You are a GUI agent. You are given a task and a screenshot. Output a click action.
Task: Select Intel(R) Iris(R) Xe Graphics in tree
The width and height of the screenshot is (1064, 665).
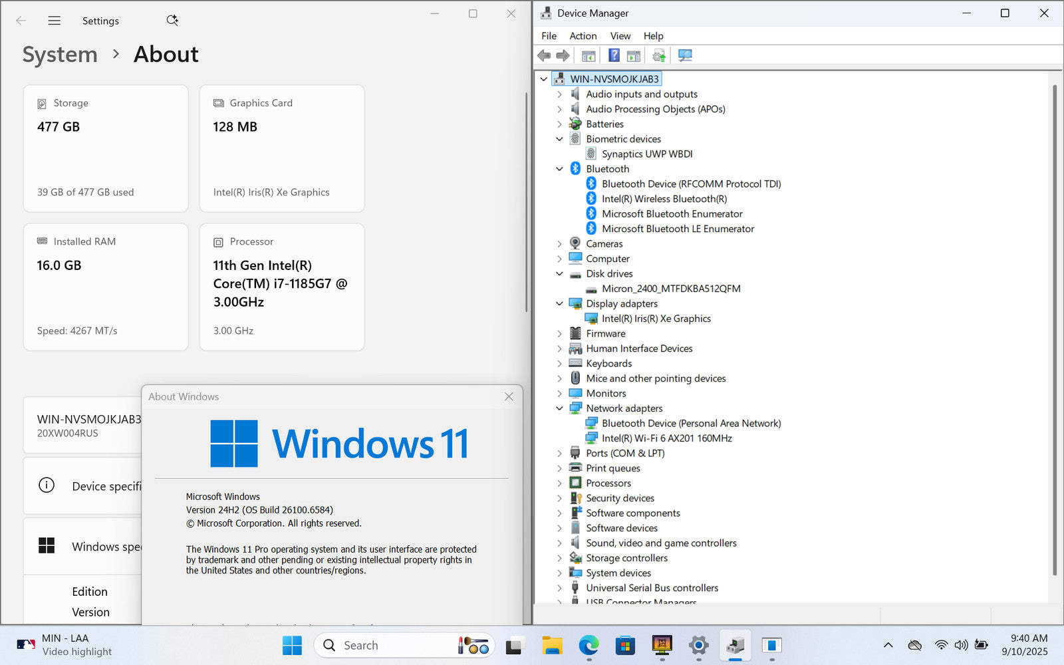[x=656, y=319]
